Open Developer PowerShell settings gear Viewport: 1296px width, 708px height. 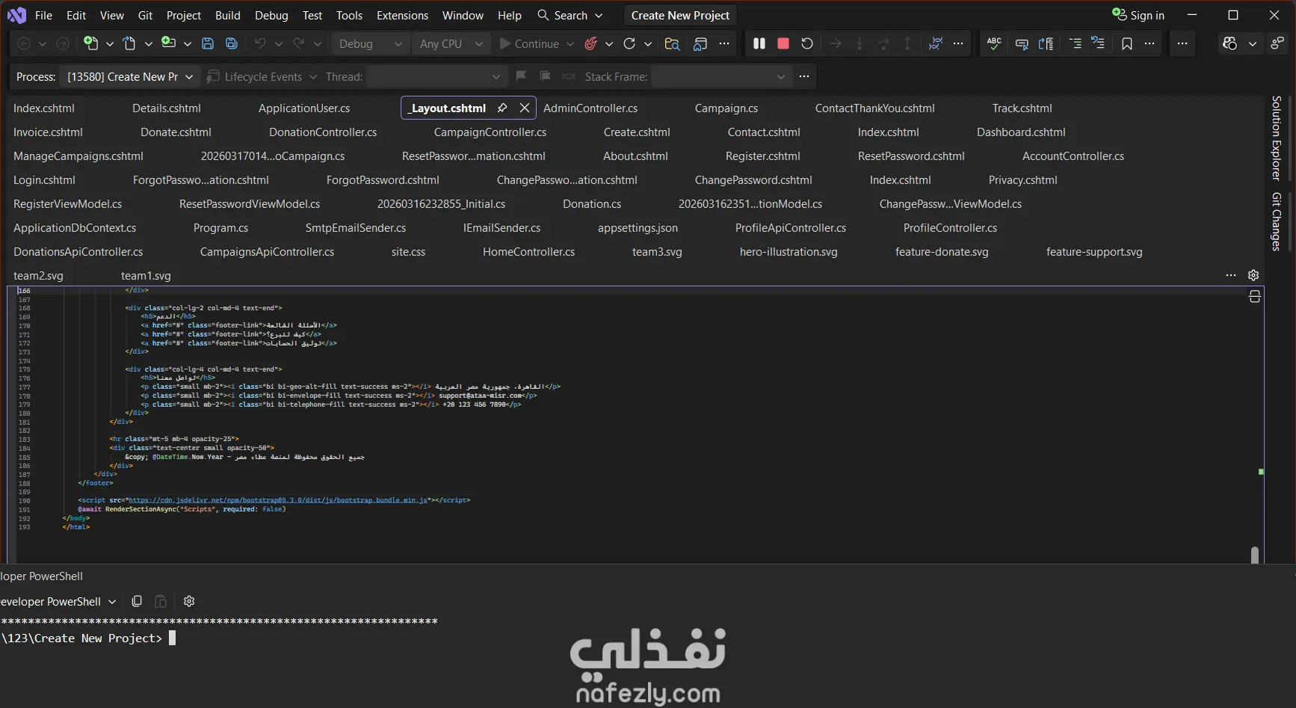tap(189, 601)
